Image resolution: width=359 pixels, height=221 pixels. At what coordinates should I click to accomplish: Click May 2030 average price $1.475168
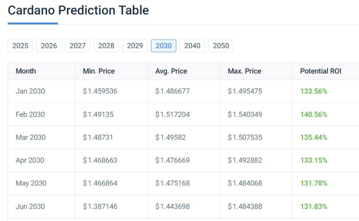[x=172, y=183]
